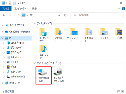Viewport: 126px width, 94px height.
Task: Switch to large icons view in the status bar
Action: pos(123,91)
